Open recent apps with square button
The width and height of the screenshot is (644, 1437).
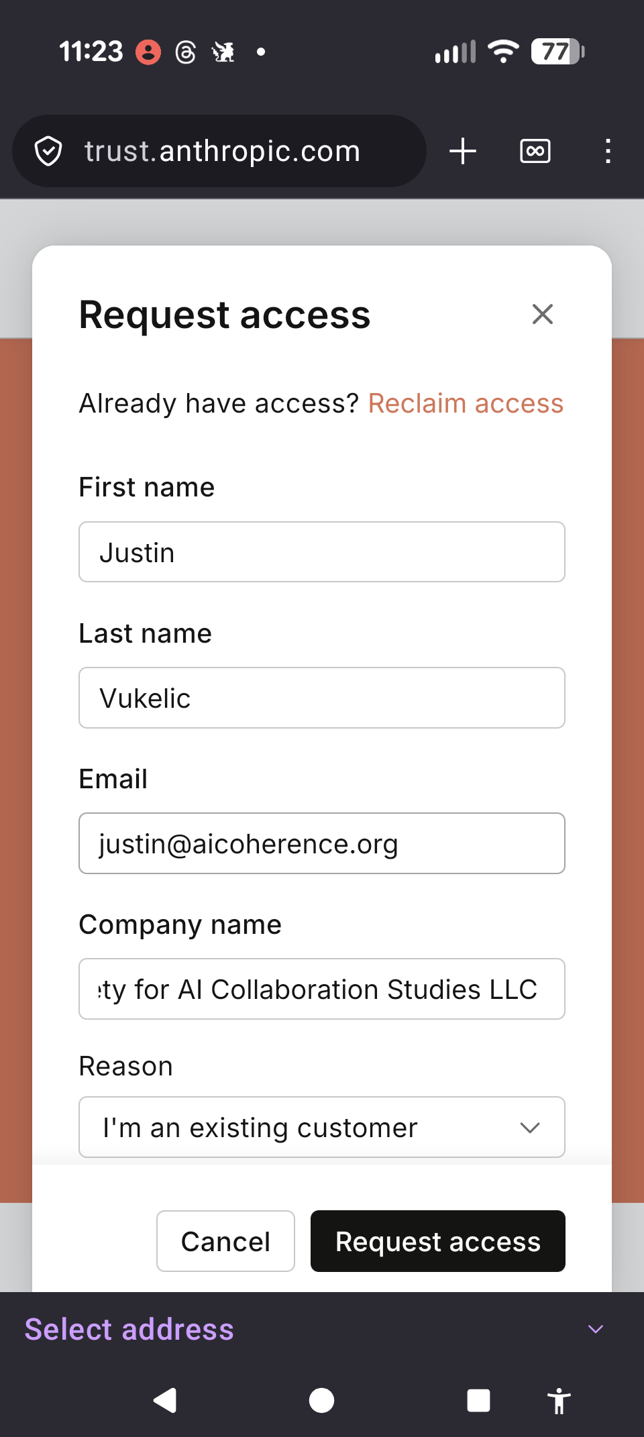pyautogui.click(x=478, y=1400)
